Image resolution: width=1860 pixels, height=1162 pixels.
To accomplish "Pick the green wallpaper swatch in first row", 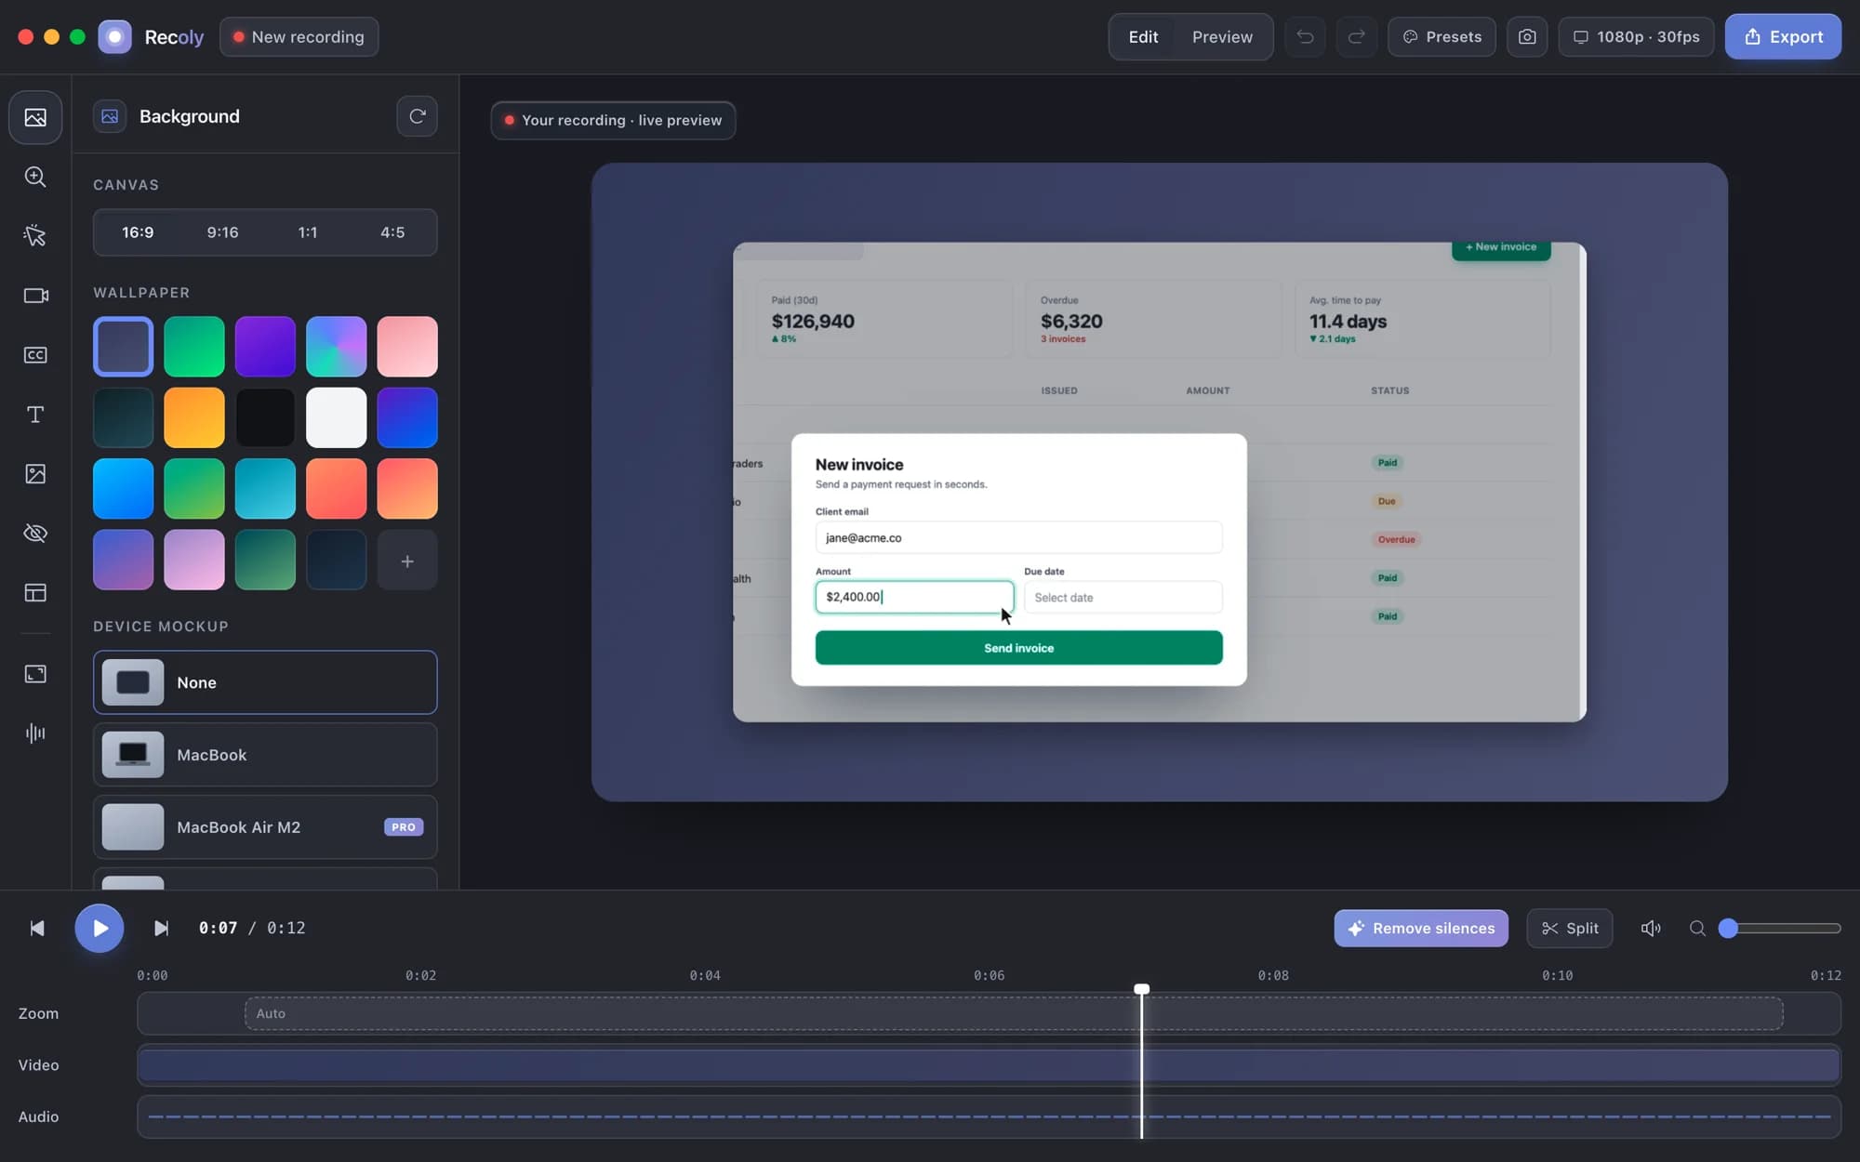I will (194, 347).
